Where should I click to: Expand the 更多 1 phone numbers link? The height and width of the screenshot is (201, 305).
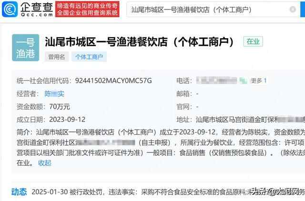(259, 80)
